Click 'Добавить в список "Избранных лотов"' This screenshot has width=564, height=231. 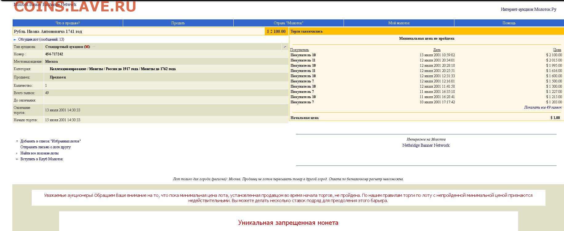[x=50, y=141]
